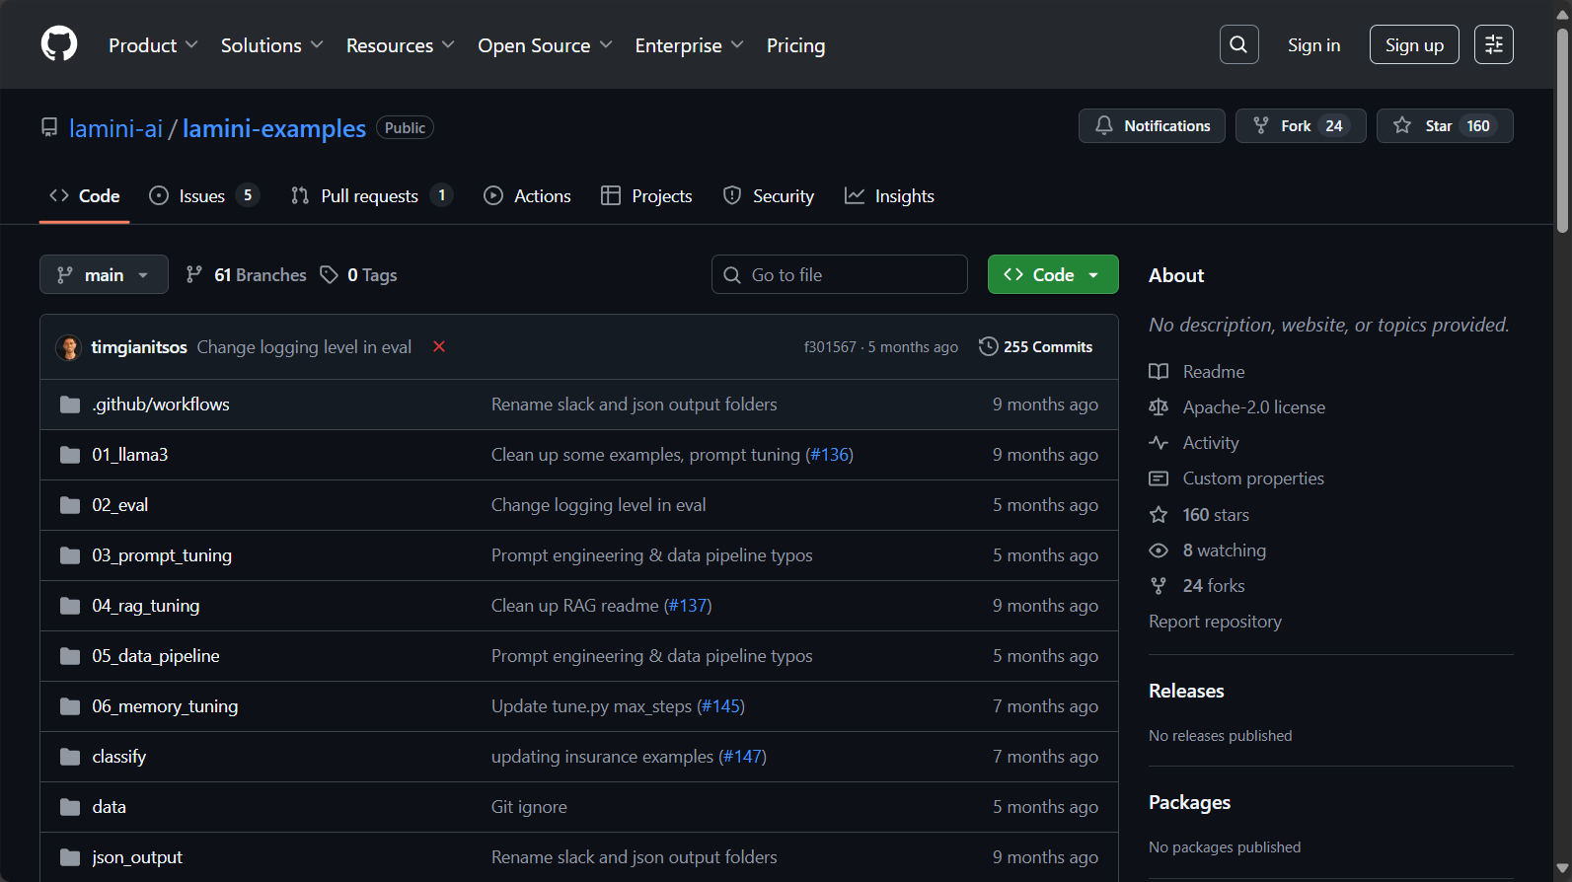Switch to the Actions tab

(x=527, y=196)
